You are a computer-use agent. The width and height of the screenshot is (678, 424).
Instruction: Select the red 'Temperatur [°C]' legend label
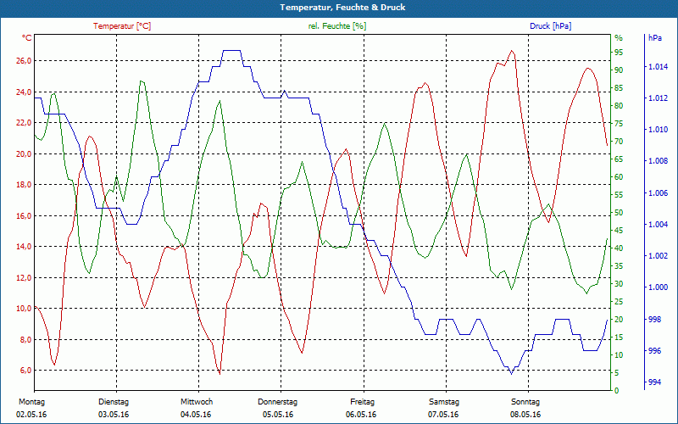tap(122, 26)
